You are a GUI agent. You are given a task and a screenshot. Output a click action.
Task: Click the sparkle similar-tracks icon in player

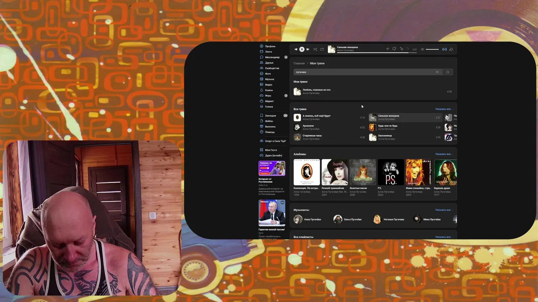coord(401,49)
